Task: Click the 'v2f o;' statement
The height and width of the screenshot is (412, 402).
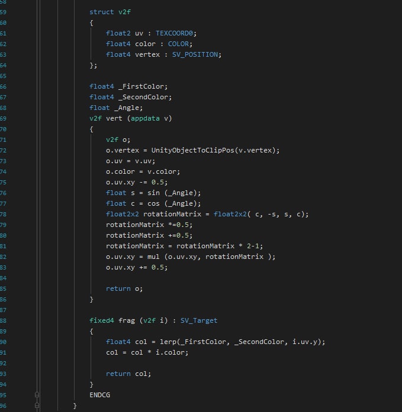Action: (x=118, y=140)
